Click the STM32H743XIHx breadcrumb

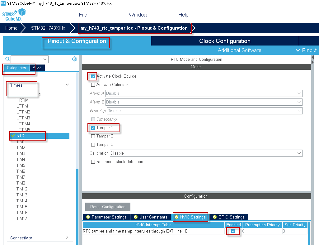48,28
